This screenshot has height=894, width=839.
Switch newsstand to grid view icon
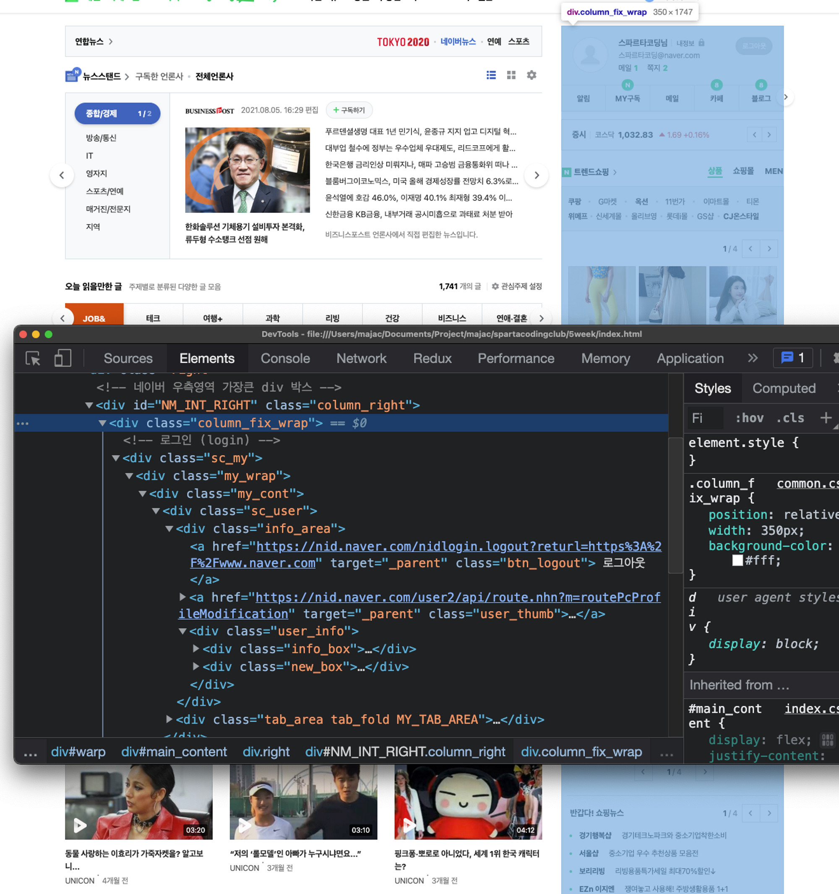[511, 75]
